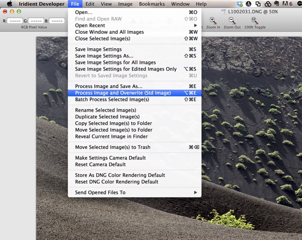This screenshot has width=302, height=240.
Task: Open the Bookmarks menu
Action: point(152,4)
